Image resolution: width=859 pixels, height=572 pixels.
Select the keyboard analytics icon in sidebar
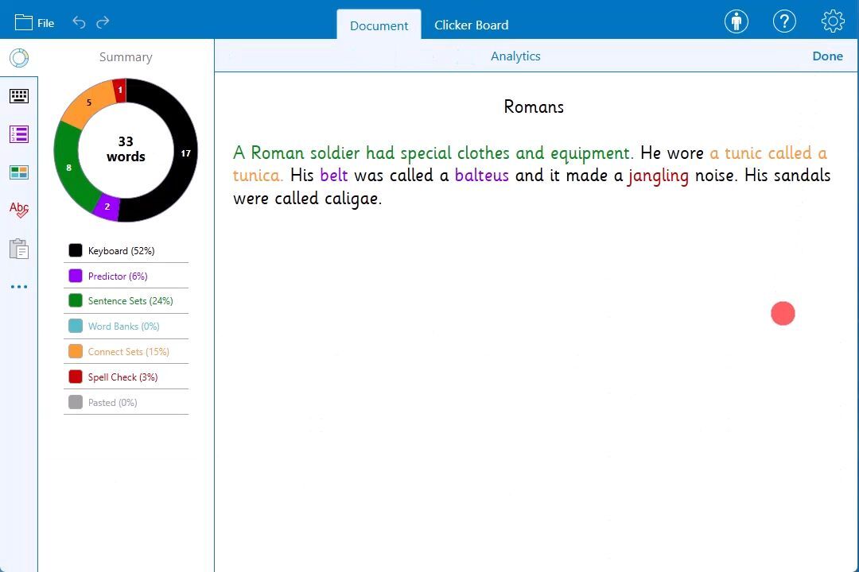(x=19, y=96)
